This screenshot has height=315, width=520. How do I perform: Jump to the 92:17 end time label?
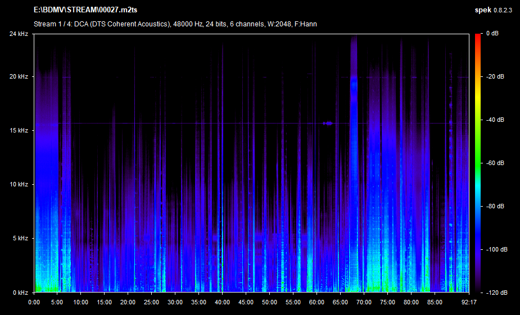tap(468, 302)
